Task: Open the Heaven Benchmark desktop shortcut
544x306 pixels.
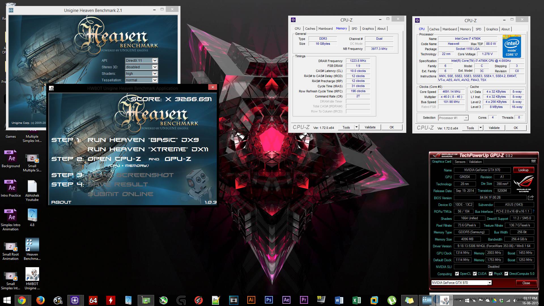Action: coord(32,249)
